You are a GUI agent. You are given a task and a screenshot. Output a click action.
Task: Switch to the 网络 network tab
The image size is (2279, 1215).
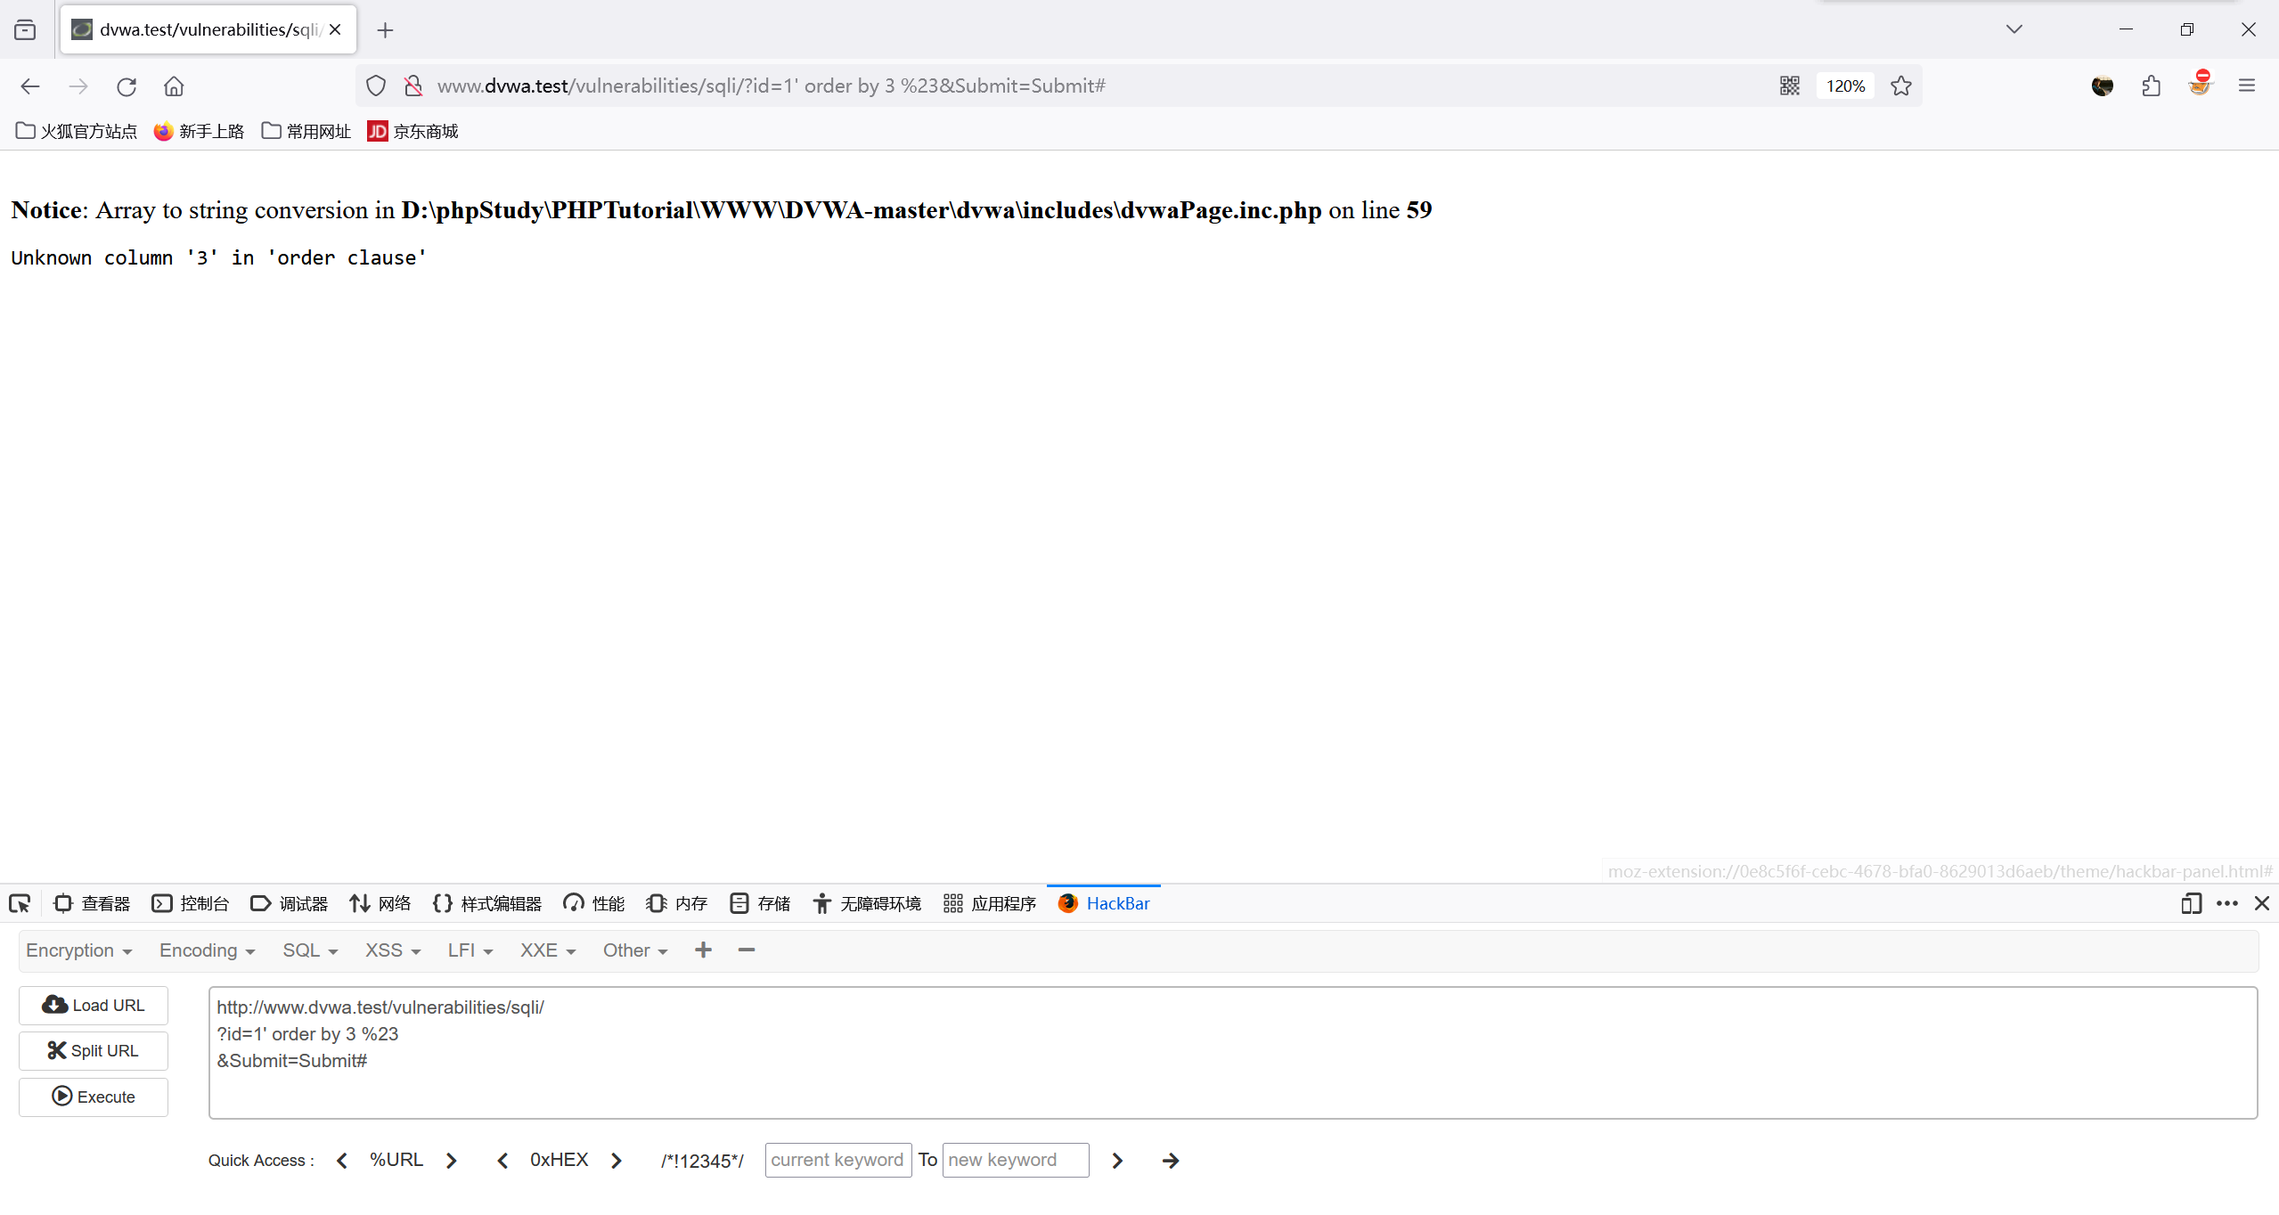click(380, 903)
